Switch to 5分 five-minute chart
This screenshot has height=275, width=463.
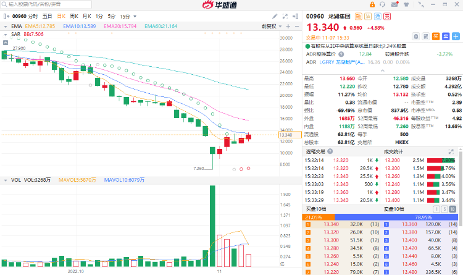point(111,16)
